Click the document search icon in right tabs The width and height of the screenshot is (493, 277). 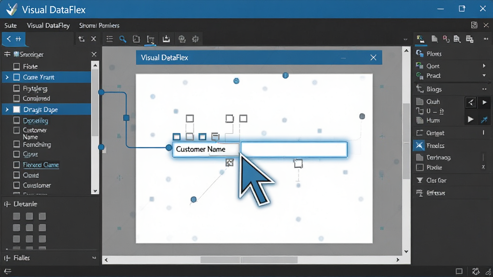click(x=457, y=39)
